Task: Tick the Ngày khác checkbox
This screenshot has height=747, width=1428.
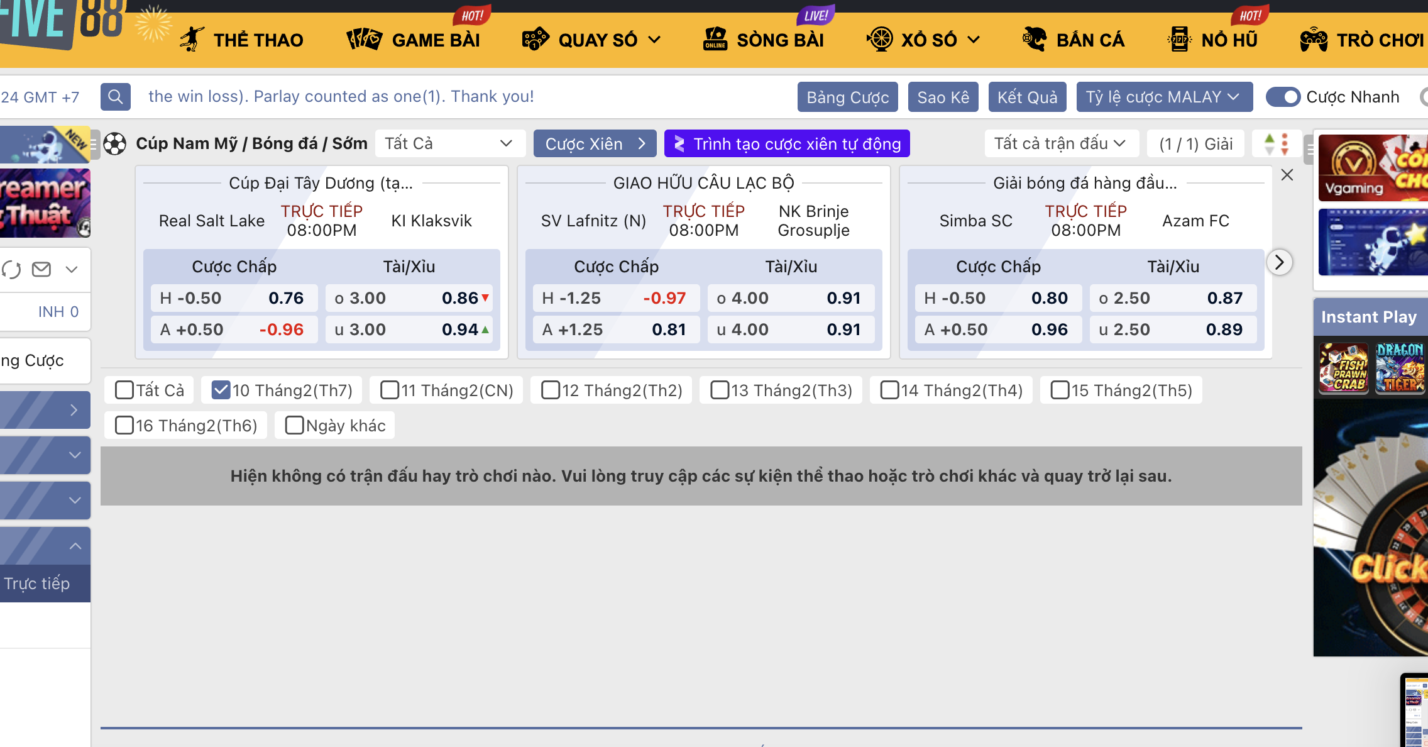Action: (x=294, y=426)
